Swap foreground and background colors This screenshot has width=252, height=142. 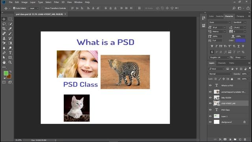(11, 71)
